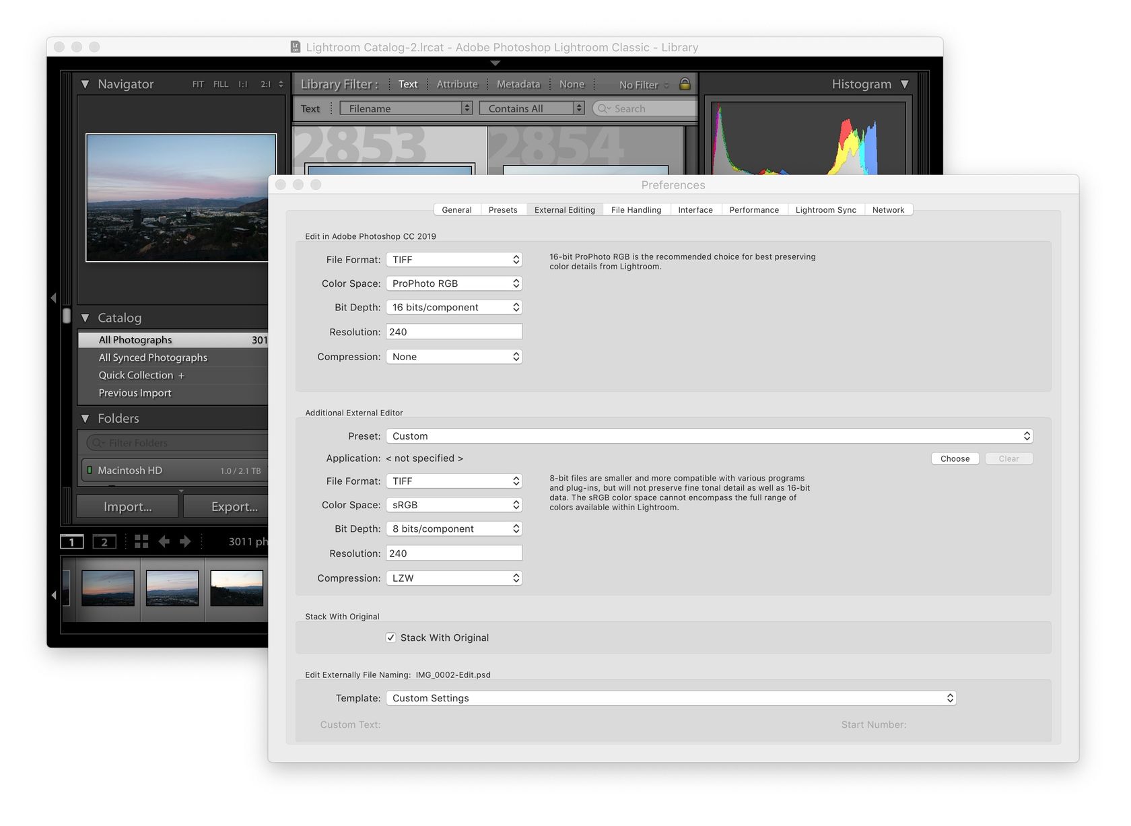Collapse the Folders panel
This screenshot has height=826, width=1131.
click(x=85, y=418)
